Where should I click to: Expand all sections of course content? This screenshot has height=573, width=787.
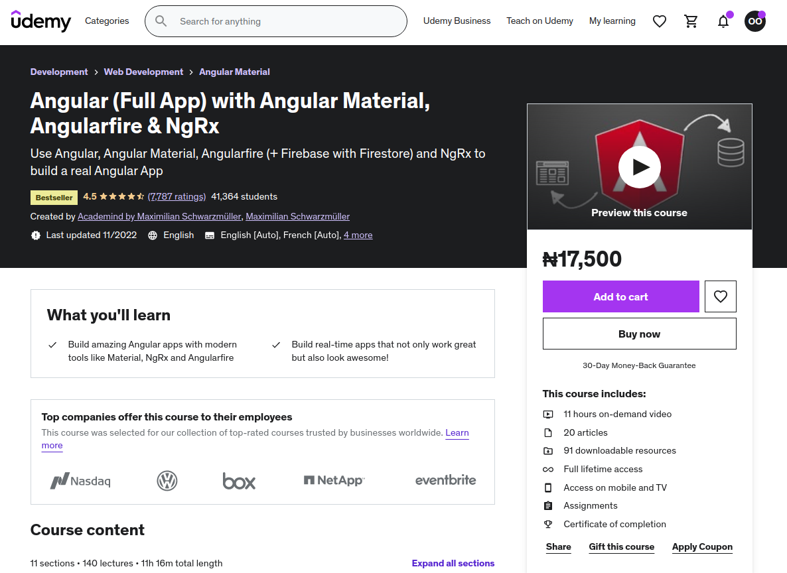click(x=453, y=564)
